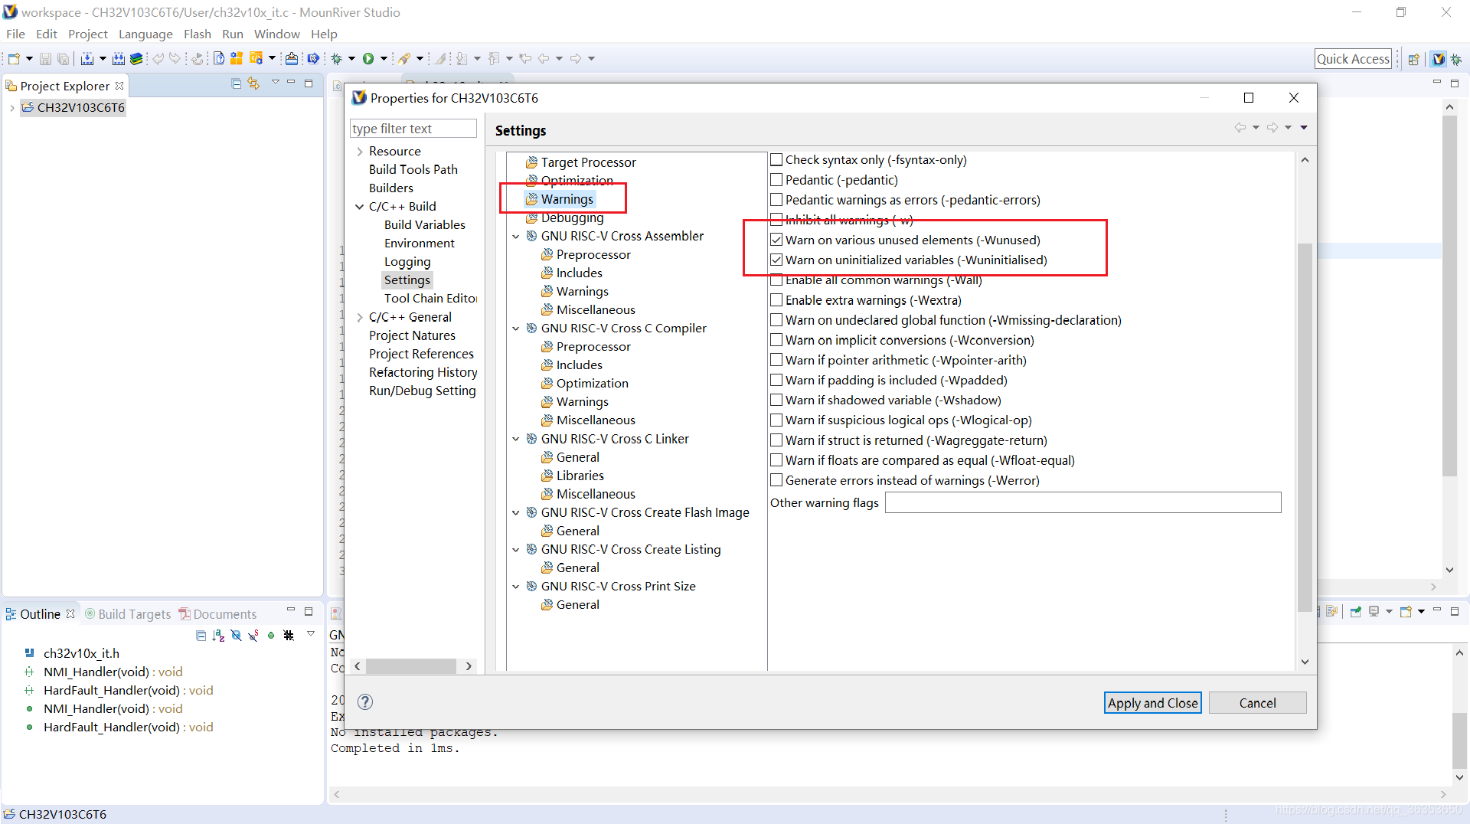Click the Build project toolbar icon
The image size is (1470, 824).
click(x=87, y=59)
